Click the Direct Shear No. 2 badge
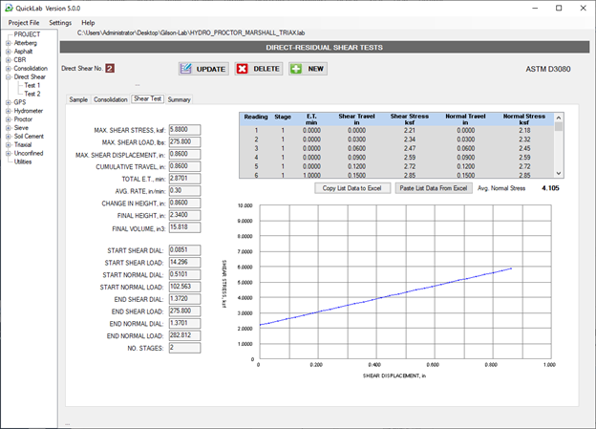 (x=110, y=69)
